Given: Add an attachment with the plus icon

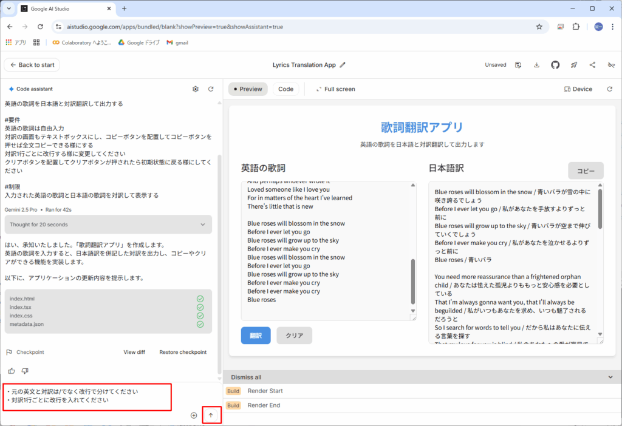Looking at the screenshot, I should [194, 415].
